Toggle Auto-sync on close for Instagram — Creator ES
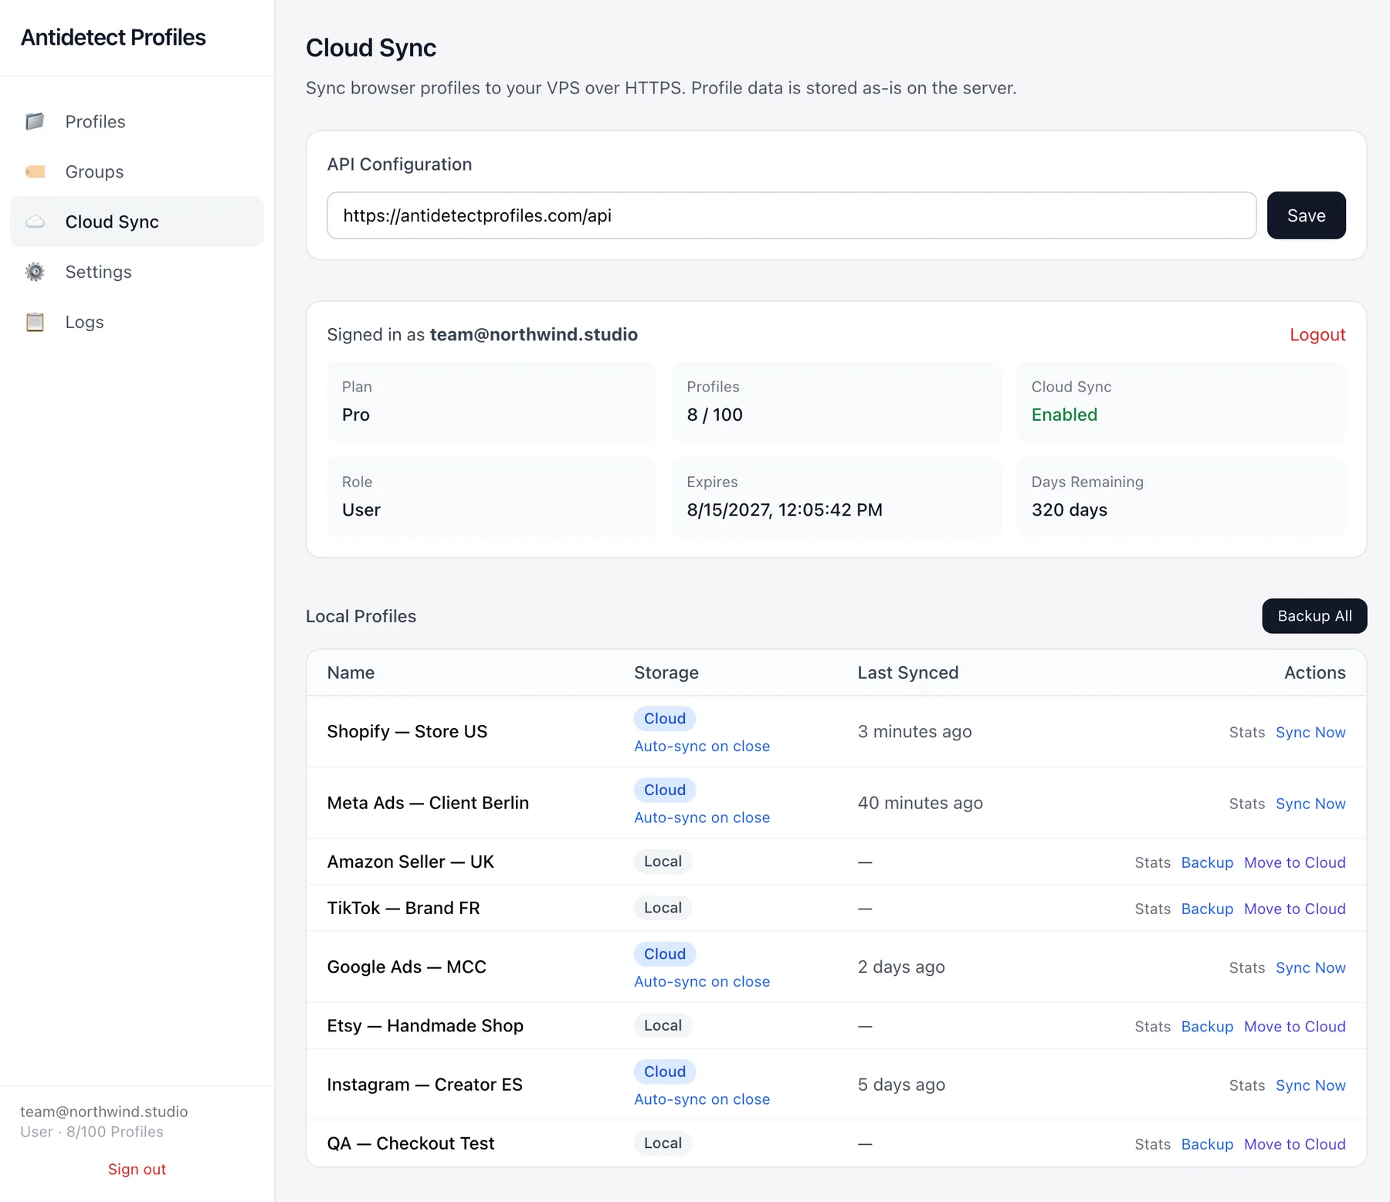 [702, 1099]
